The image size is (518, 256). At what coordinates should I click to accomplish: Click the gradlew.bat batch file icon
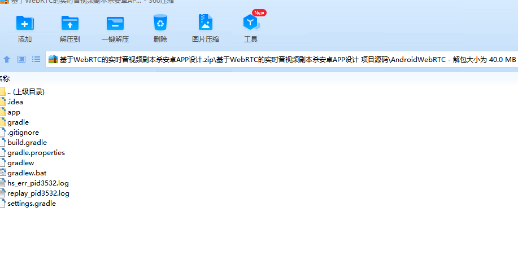(x=3, y=173)
